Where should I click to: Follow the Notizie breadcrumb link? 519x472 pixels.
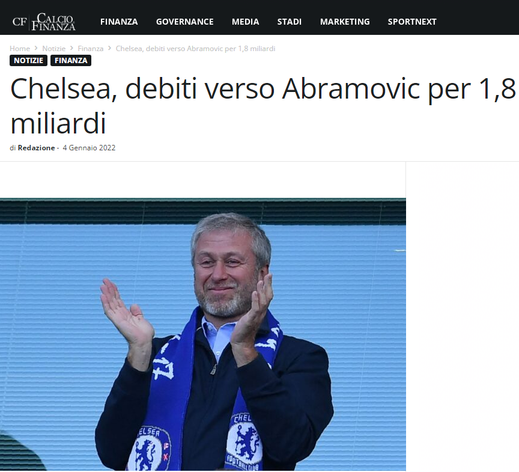tap(54, 49)
